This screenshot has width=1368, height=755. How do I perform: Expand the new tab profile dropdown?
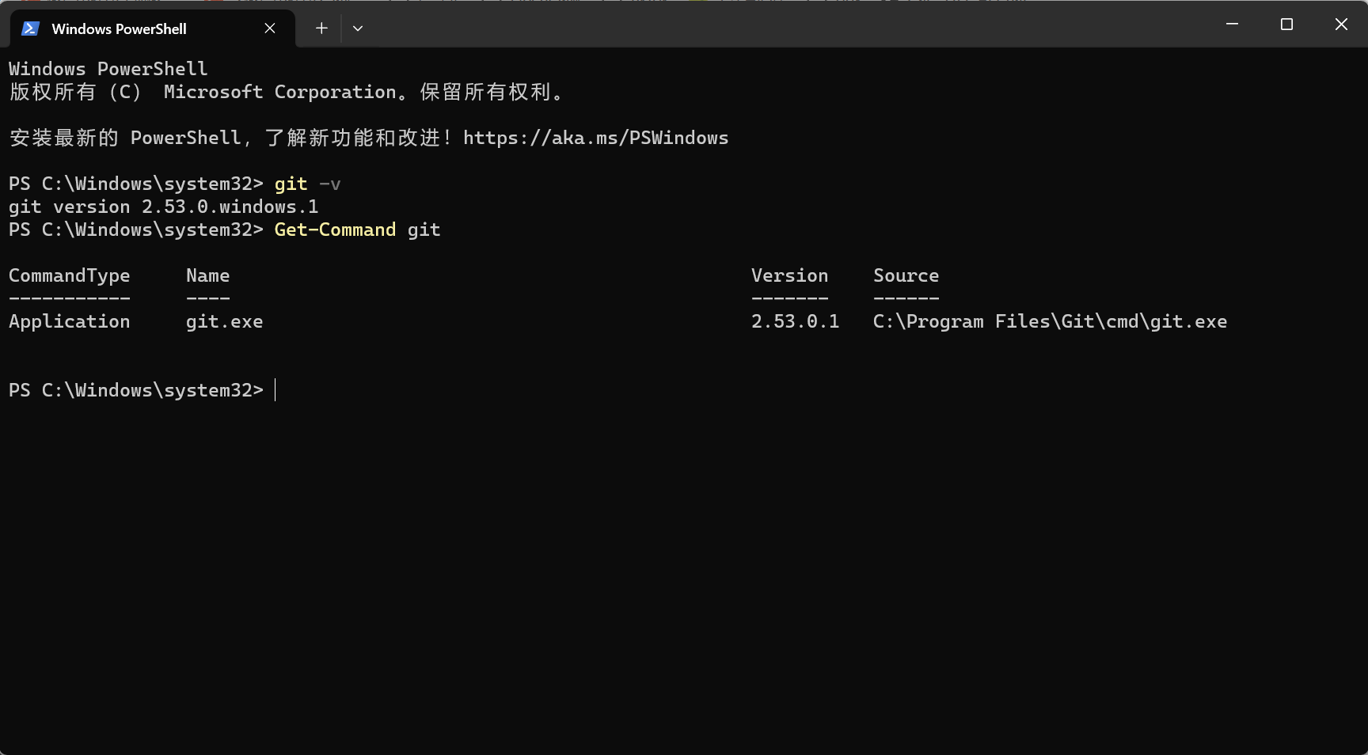pos(358,28)
